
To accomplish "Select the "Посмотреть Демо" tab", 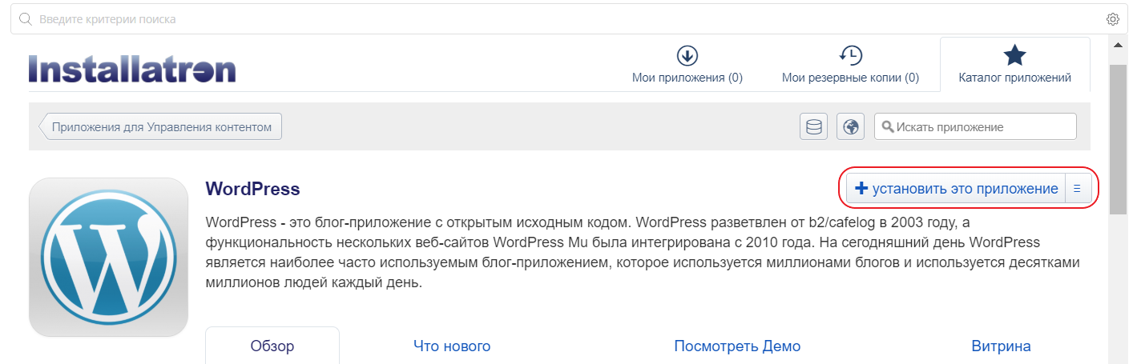I will [737, 346].
